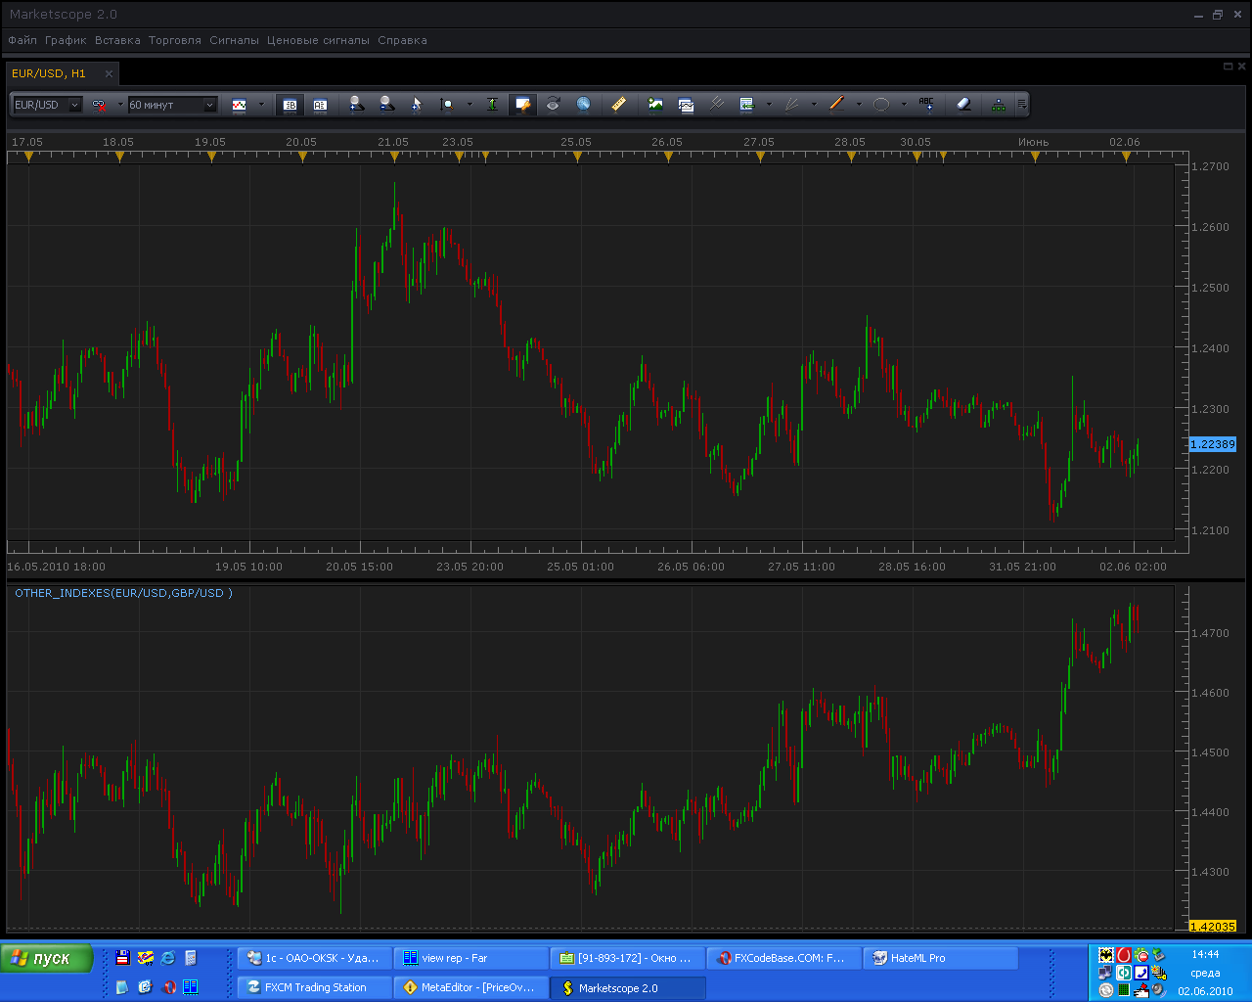Switch to FXCM Trading Station in taskbar
Image resolution: width=1252 pixels, height=1002 pixels.
315,987
